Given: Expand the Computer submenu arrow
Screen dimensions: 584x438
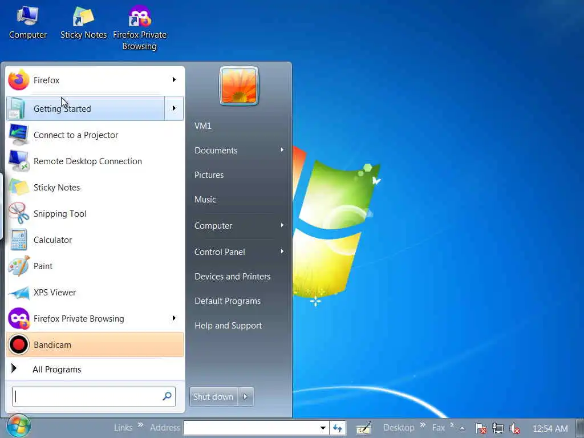Looking at the screenshot, I should click(282, 225).
